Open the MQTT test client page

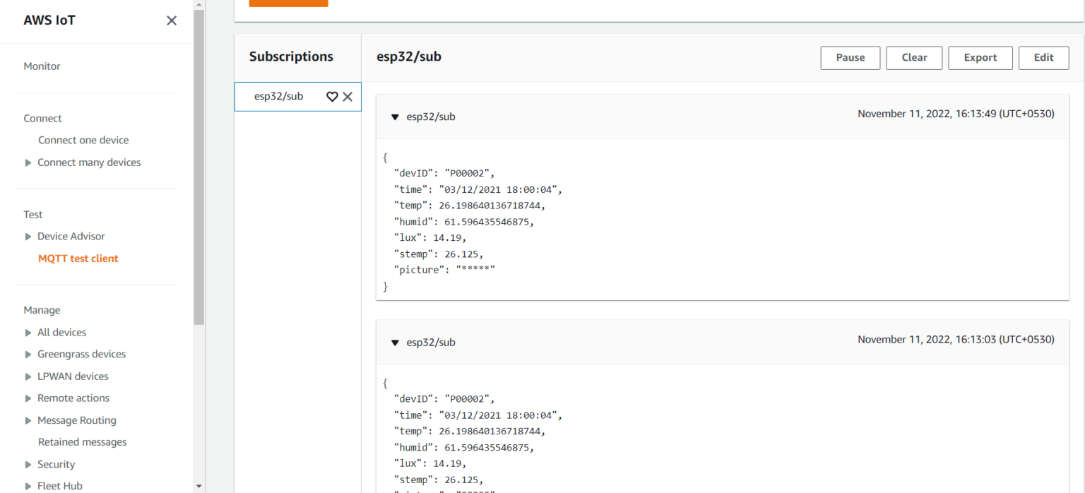[78, 258]
